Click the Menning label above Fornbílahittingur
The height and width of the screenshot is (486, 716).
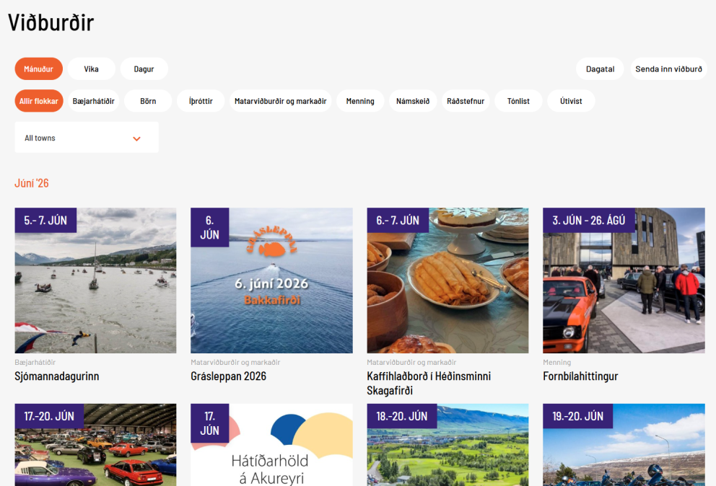[x=556, y=362]
